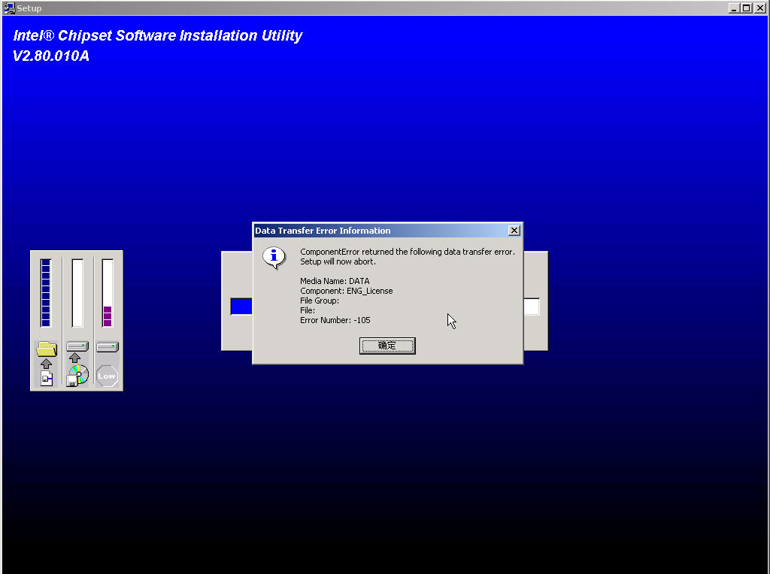Click the yellow folder icon in status panel
Image resolution: width=770 pixels, height=574 pixels.
[x=47, y=349]
